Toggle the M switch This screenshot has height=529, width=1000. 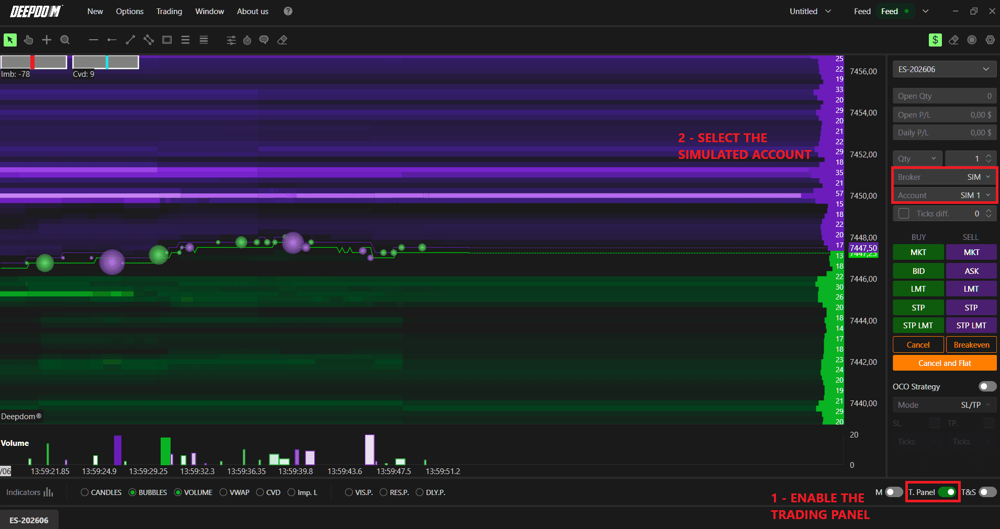894,492
